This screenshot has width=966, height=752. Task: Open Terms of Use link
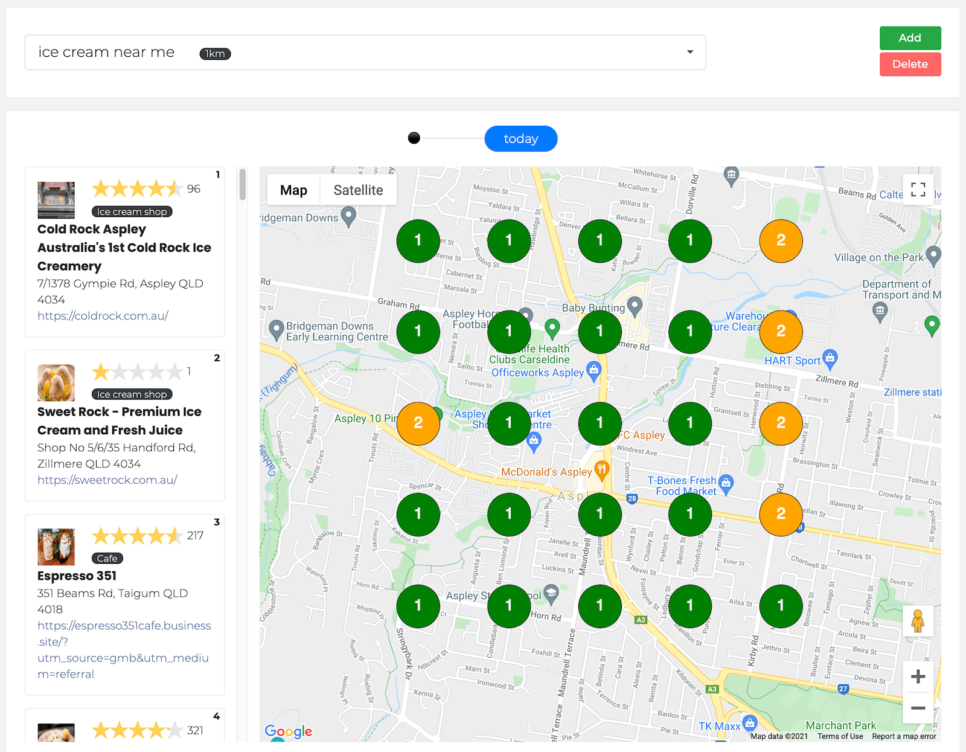[x=840, y=736]
